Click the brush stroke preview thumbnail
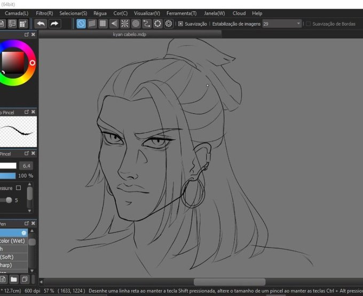The height and width of the screenshot is (296, 363). point(18,131)
